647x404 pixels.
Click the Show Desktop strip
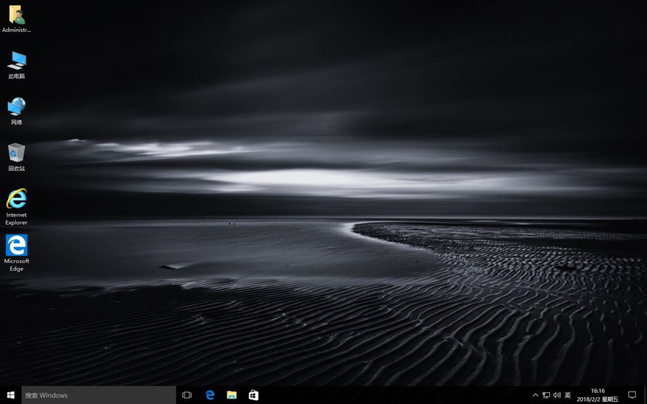click(x=645, y=395)
